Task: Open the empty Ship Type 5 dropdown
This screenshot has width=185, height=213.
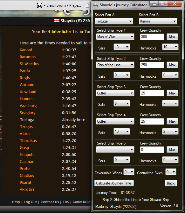Action: point(115,150)
